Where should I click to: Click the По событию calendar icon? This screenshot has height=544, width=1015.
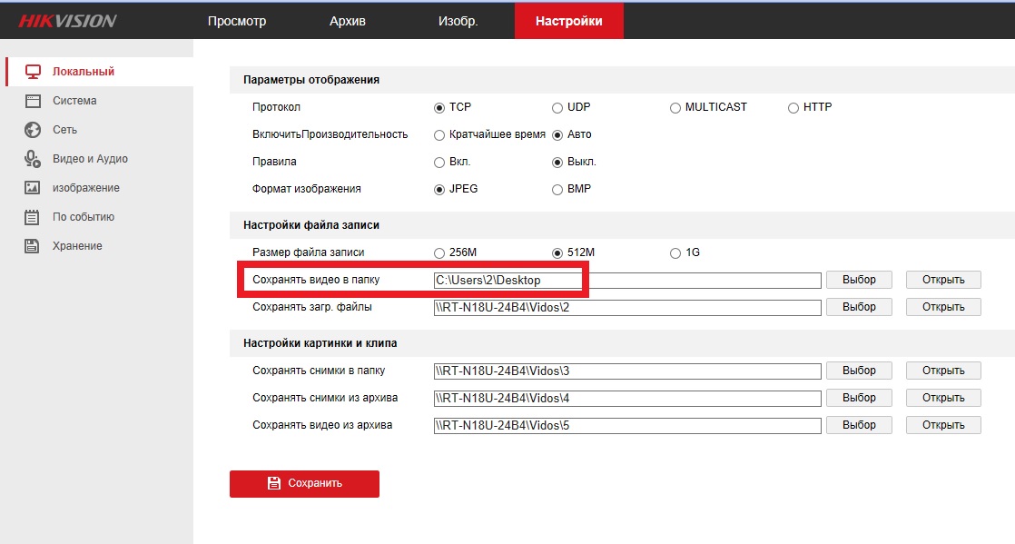tap(33, 217)
